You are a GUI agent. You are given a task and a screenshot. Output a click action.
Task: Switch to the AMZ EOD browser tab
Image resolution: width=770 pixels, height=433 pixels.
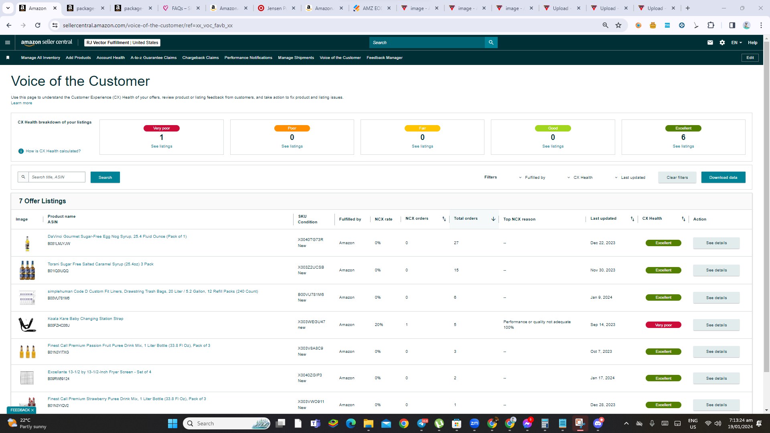(x=372, y=8)
